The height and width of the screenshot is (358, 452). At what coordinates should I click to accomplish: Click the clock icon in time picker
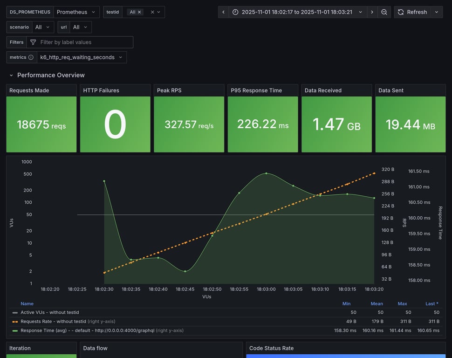(x=235, y=12)
